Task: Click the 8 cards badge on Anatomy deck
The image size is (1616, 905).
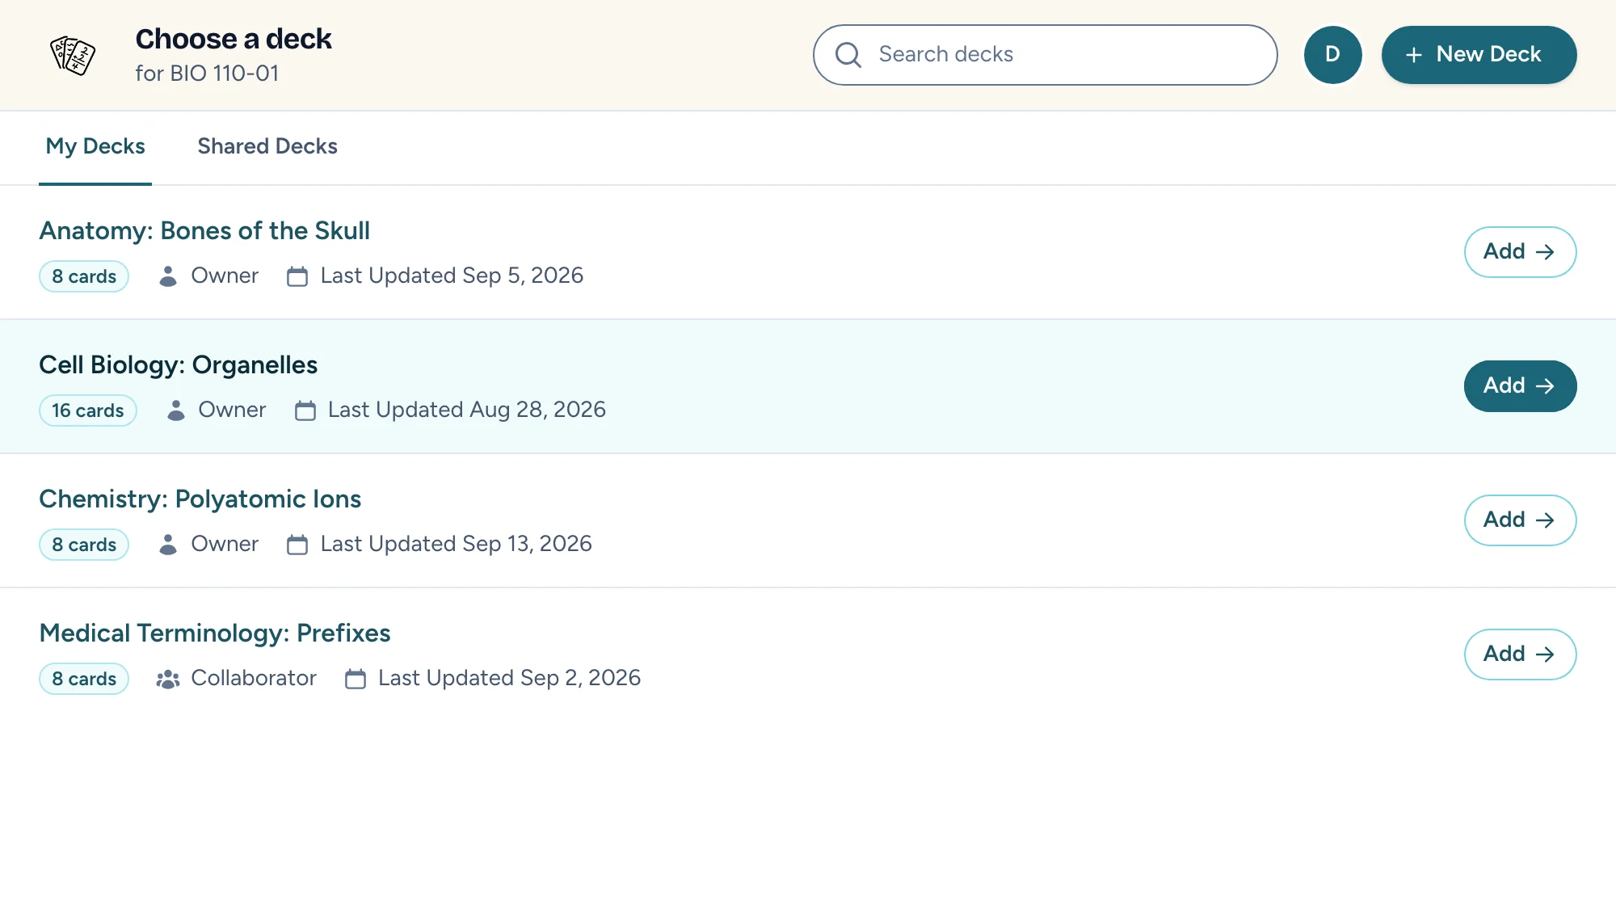Action: coord(84,276)
